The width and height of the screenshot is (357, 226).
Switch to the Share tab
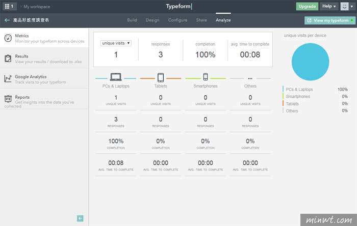click(x=201, y=20)
